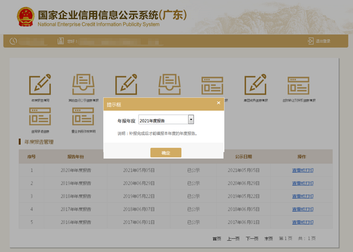Click the 2021年度报告 select field
The height and width of the screenshot is (252, 353).
click(163, 120)
